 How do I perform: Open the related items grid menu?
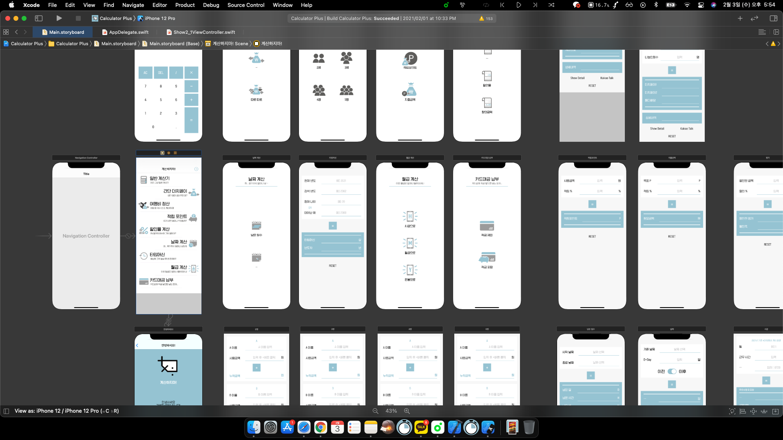6,32
